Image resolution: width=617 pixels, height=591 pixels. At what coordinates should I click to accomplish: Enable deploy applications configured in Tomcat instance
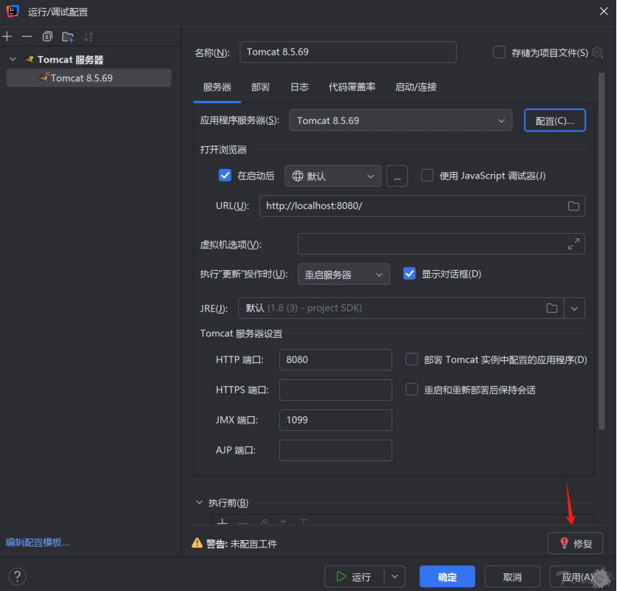[412, 359]
